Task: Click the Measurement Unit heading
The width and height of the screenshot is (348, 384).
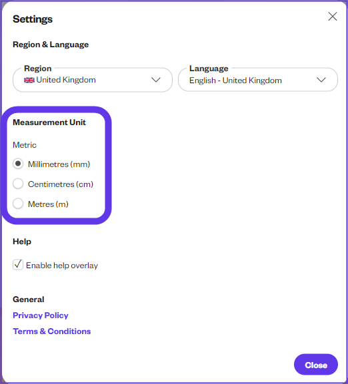Action: click(x=49, y=122)
